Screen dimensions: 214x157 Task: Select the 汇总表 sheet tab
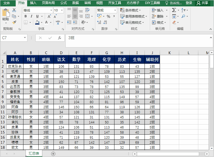pyautogui.click(x=34, y=154)
